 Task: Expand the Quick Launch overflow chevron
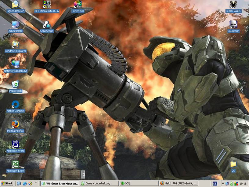(37, 183)
